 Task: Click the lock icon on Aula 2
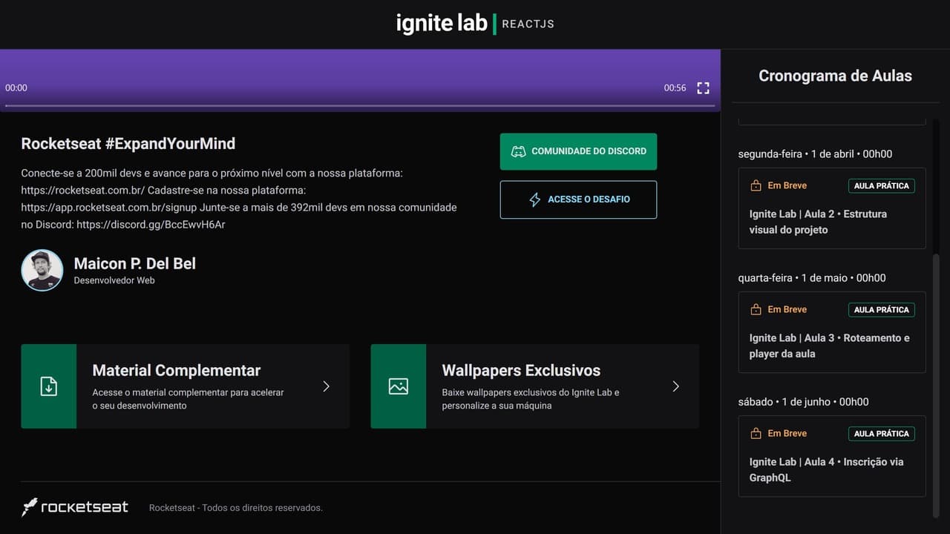point(756,186)
